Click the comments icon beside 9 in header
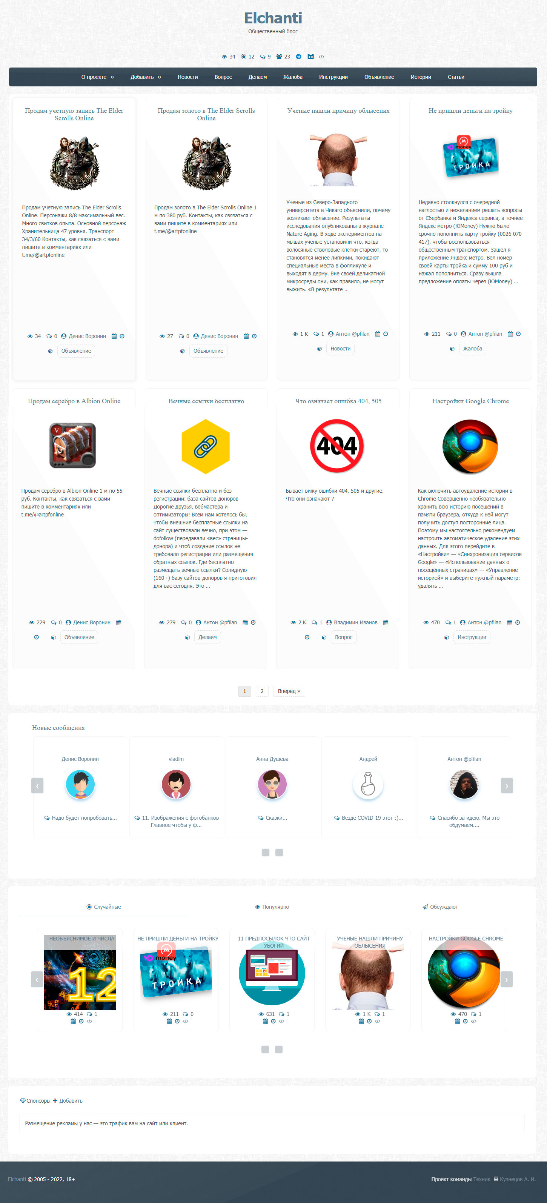This screenshot has width=547, height=1203. pyautogui.click(x=263, y=57)
